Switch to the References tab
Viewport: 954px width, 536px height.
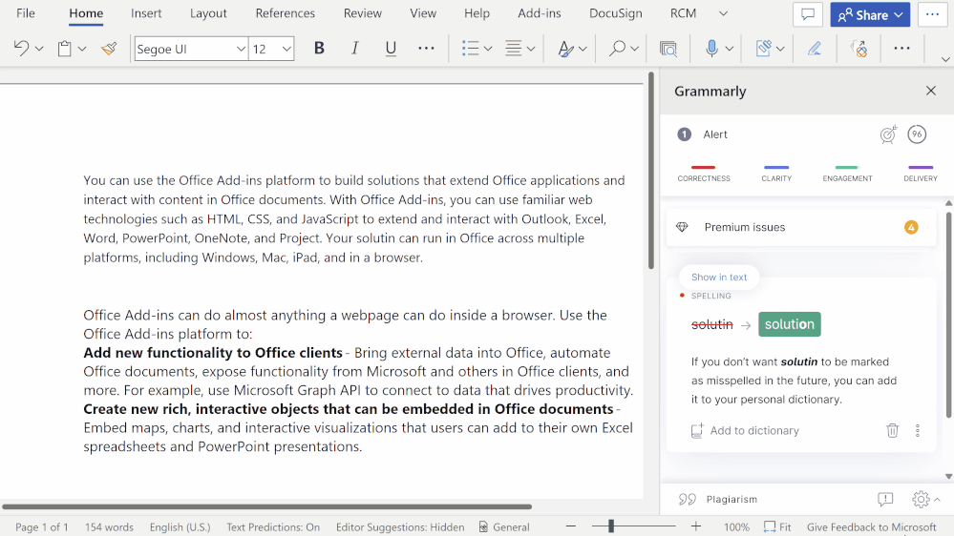(285, 13)
